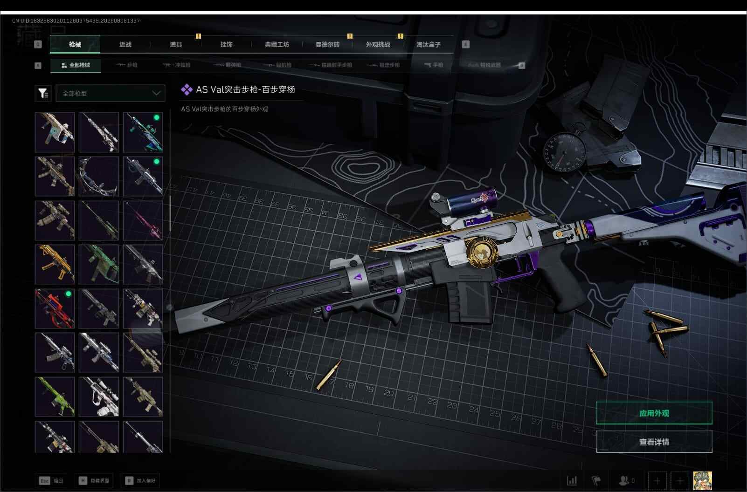
Task: Show the 全部枪械 all weapons category
Action: pyautogui.click(x=76, y=65)
